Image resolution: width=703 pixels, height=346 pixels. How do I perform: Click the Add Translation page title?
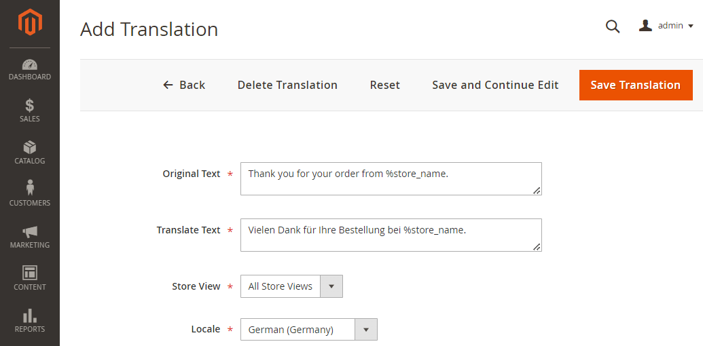tap(149, 30)
